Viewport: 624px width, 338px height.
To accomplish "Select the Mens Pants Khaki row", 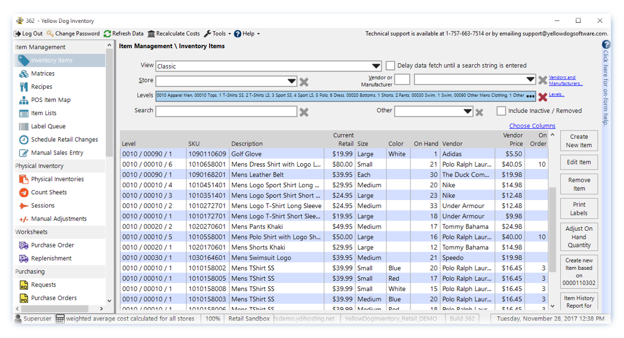I will (x=334, y=226).
